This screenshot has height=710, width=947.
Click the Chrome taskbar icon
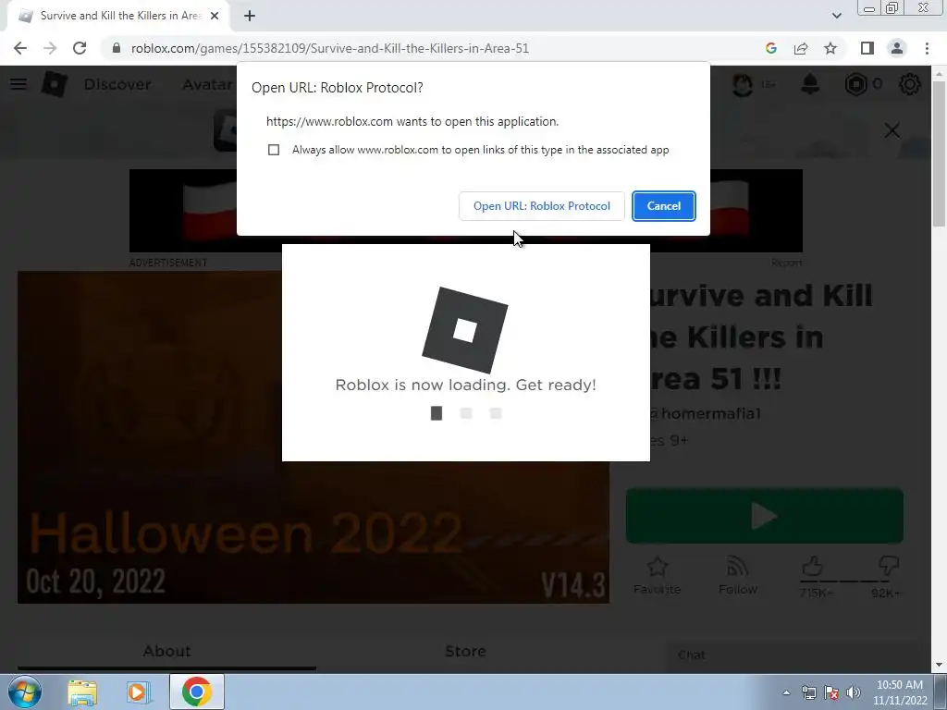(197, 692)
